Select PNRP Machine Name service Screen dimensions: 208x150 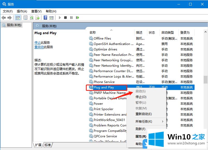pos(108,93)
